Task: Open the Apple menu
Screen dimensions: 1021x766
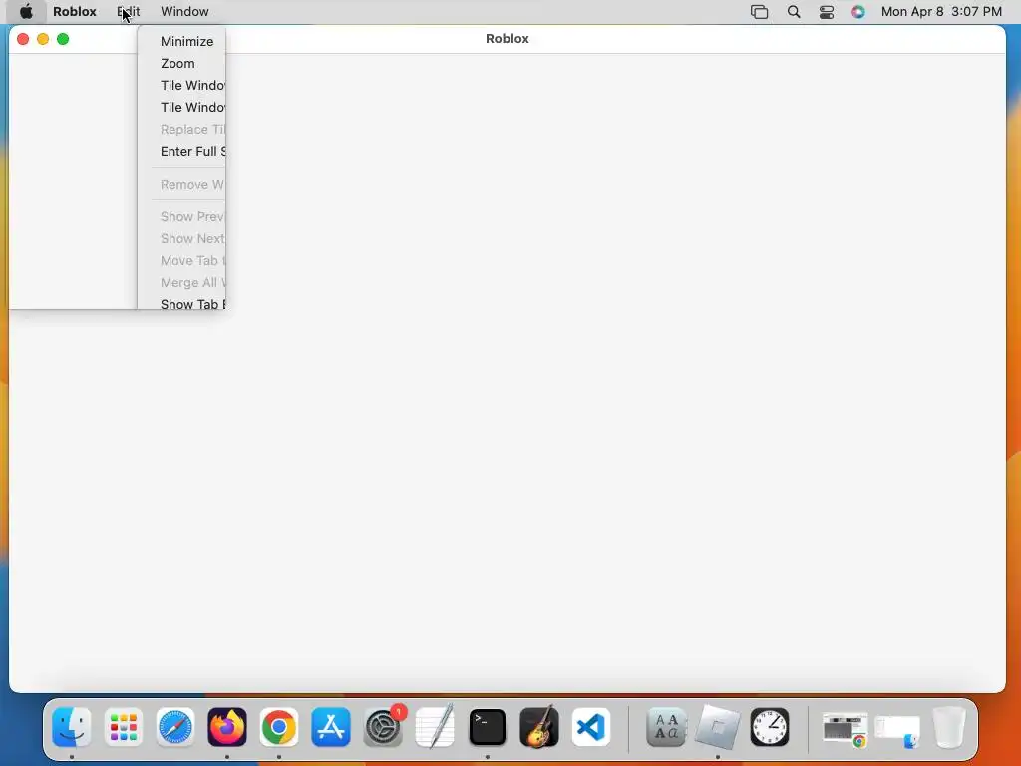Action: click(x=26, y=12)
